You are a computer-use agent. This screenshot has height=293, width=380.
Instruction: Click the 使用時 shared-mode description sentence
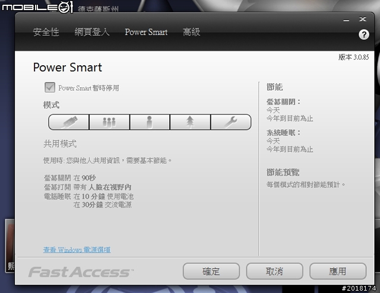tap(107, 161)
